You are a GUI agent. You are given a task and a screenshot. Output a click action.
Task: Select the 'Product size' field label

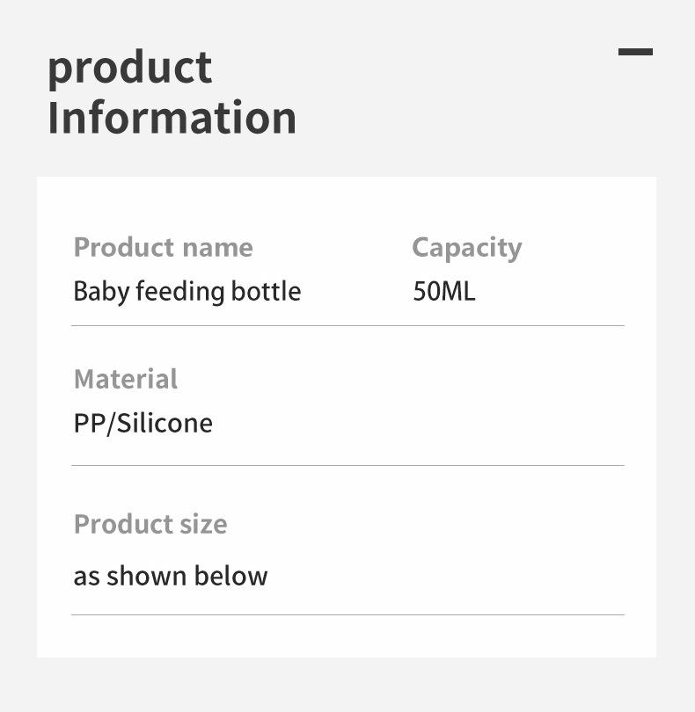[150, 524]
